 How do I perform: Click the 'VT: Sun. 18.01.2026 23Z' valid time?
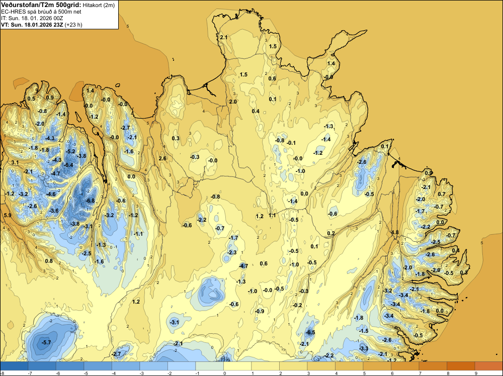(32, 25)
